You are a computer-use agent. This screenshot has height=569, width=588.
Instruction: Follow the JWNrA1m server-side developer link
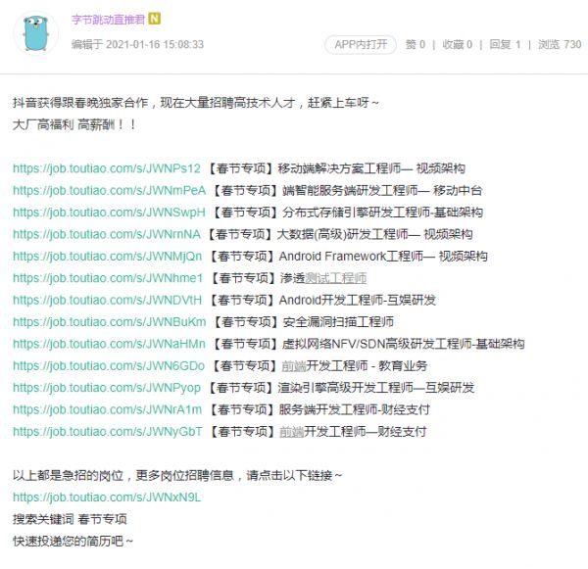click(107, 409)
